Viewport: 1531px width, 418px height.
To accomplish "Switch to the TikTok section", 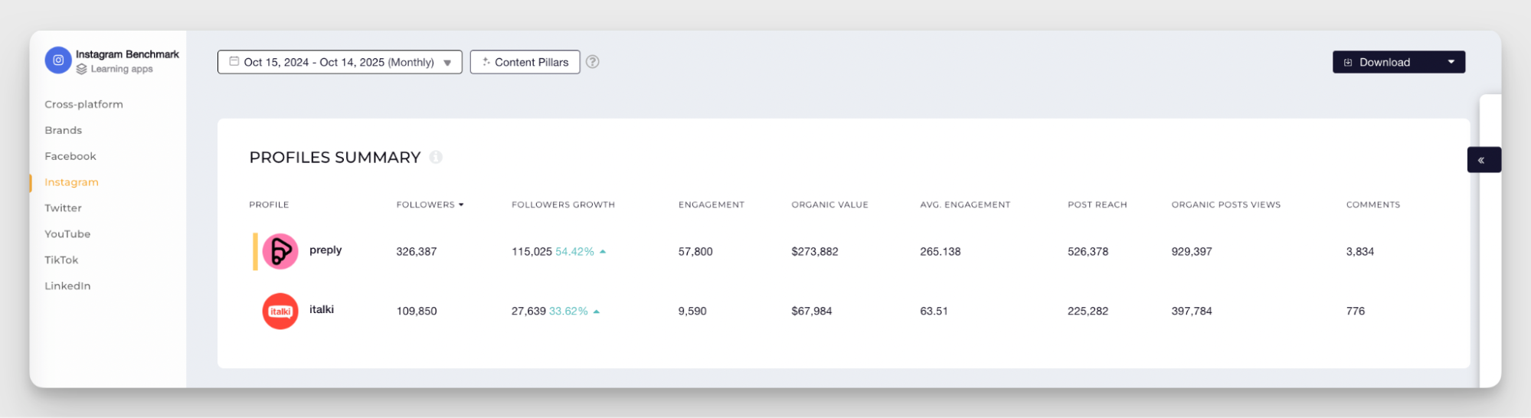I will tap(61, 260).
